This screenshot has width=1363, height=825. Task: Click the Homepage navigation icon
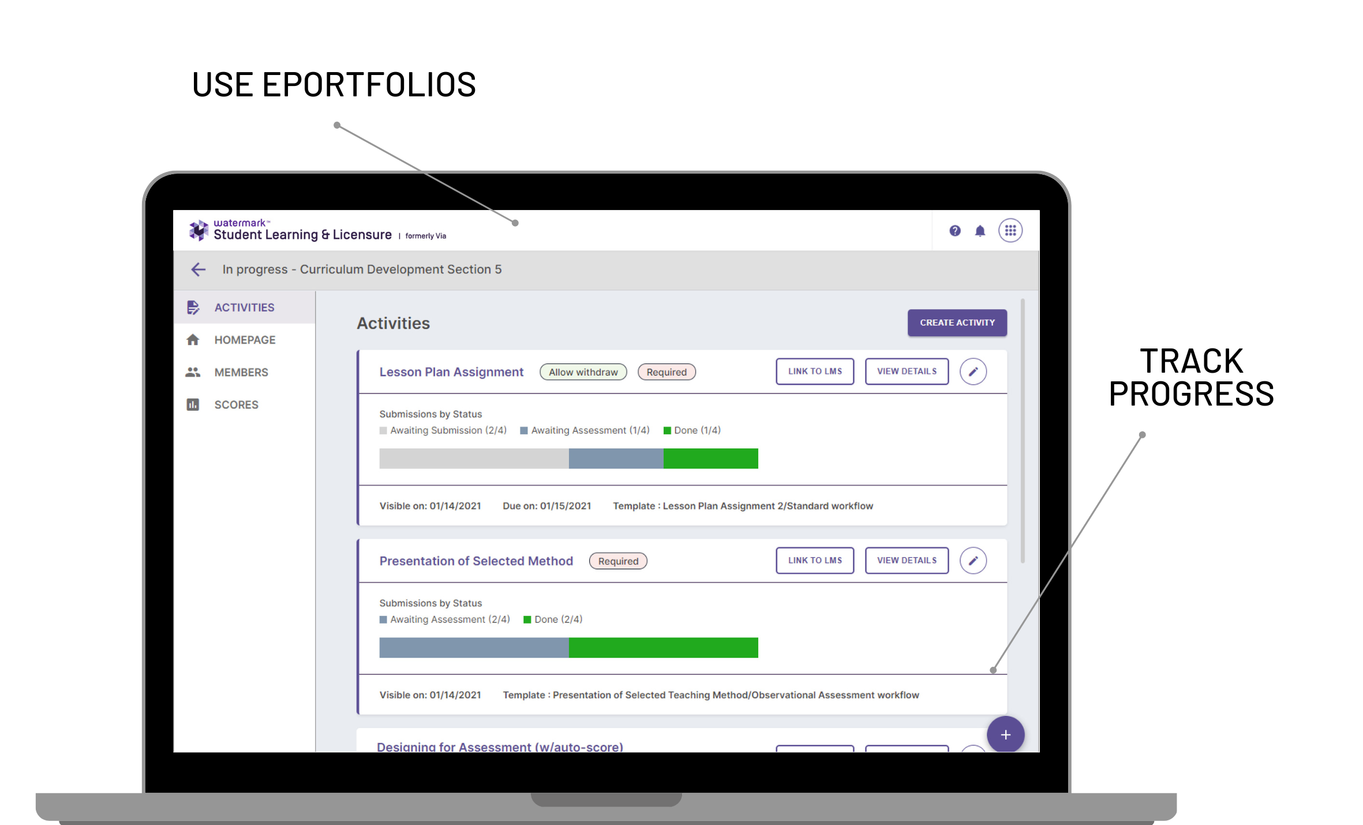pyautogui.click(x=192, y=340)
